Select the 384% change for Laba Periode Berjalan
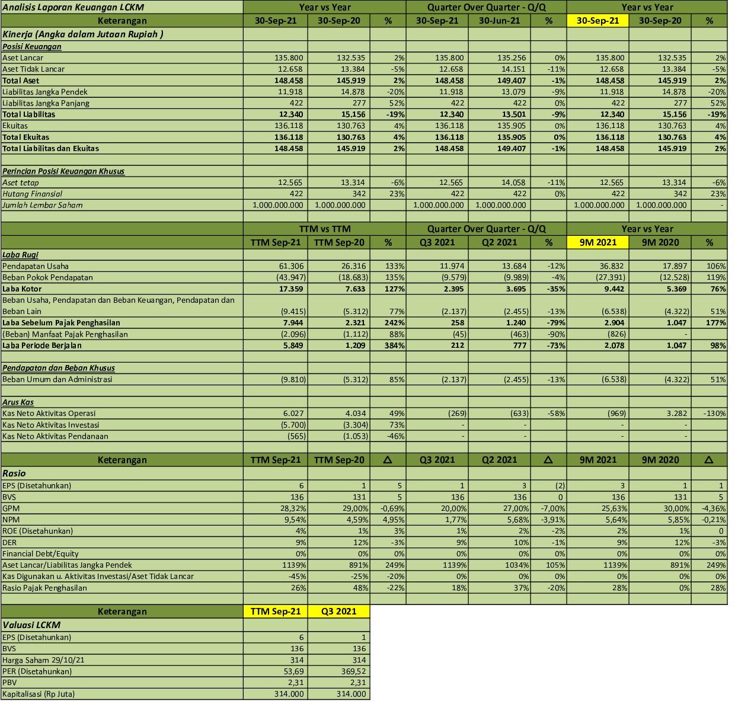Screen dimensions: 735x717 [395, 345]
